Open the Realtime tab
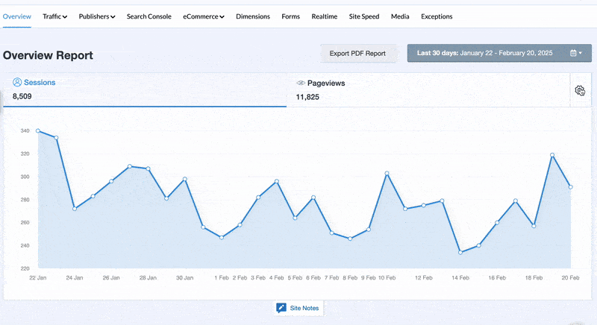The image size is (597, 325). tap(325, 16)
